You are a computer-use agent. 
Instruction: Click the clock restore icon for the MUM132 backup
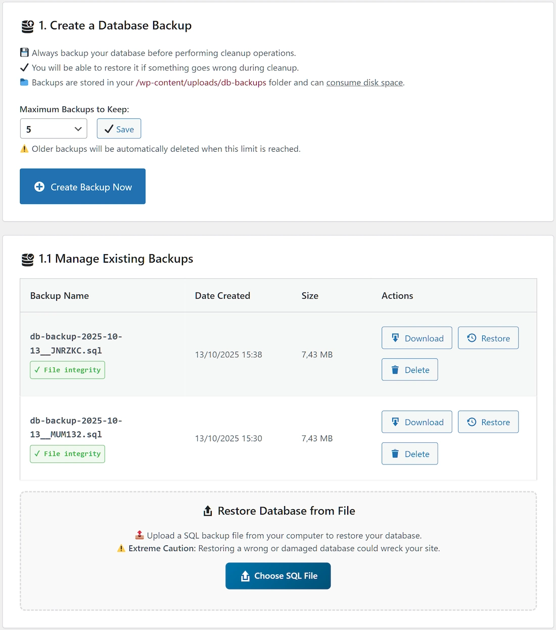coord(472,422)
